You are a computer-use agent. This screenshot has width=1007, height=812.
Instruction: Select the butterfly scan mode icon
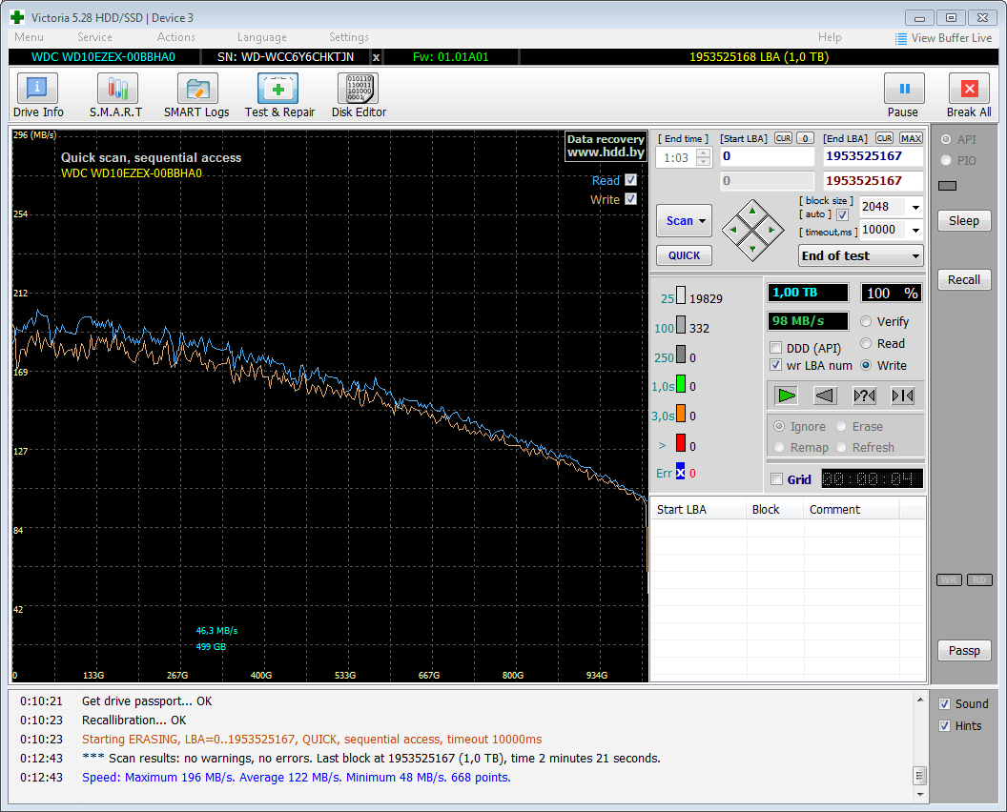902,396
